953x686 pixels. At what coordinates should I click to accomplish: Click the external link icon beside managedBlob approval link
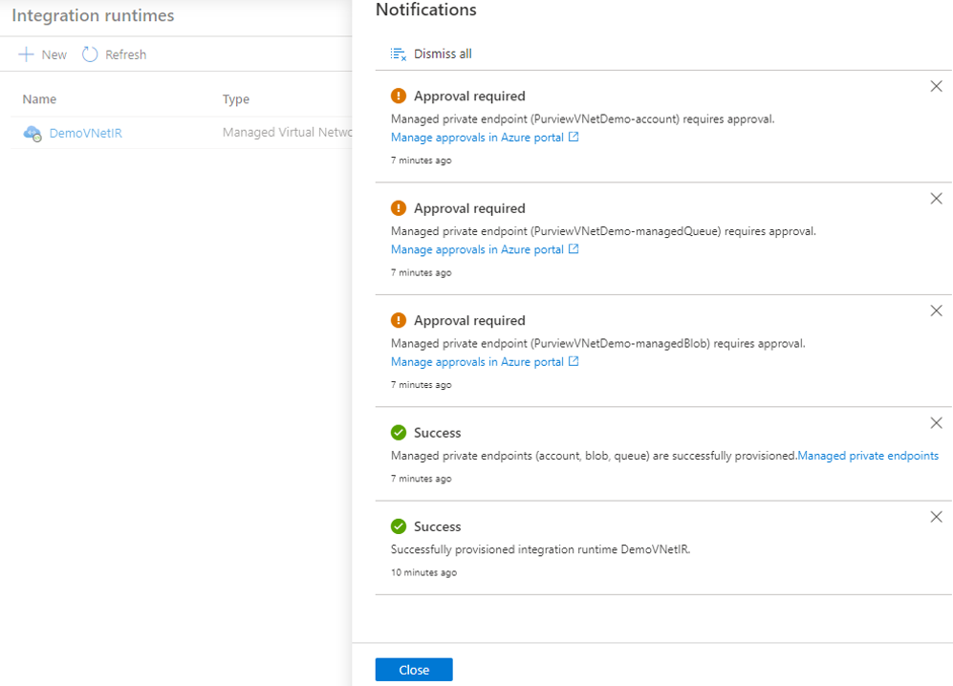pyautogui.click(x=574, y=361)
